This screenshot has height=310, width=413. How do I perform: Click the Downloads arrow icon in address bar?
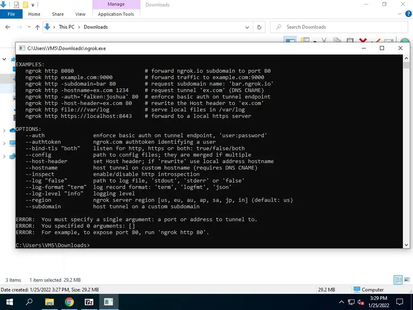[47, 27]
